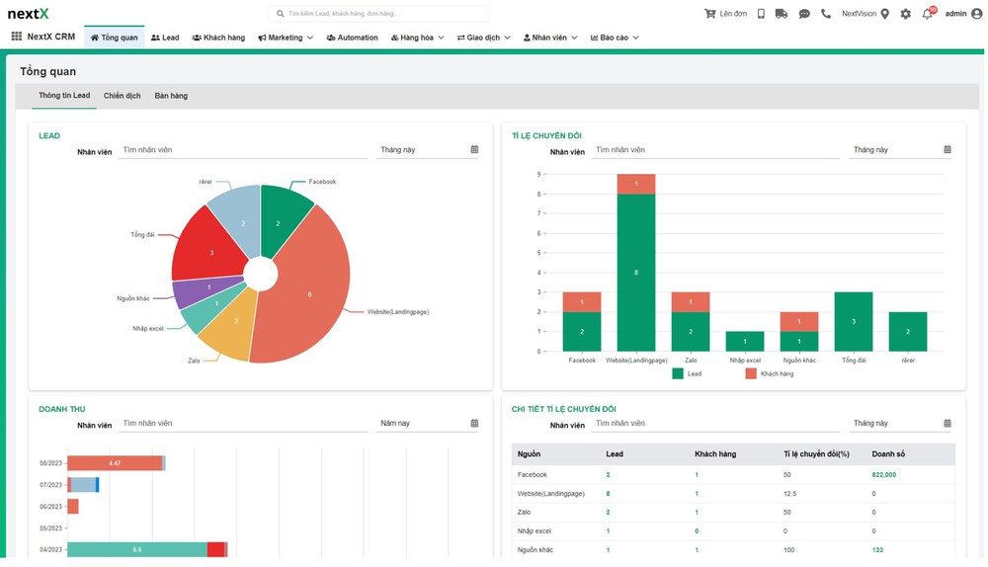988x567 pixels.
Task: Click the NextVision location pin icon
Action: click(x=884, y=14)
